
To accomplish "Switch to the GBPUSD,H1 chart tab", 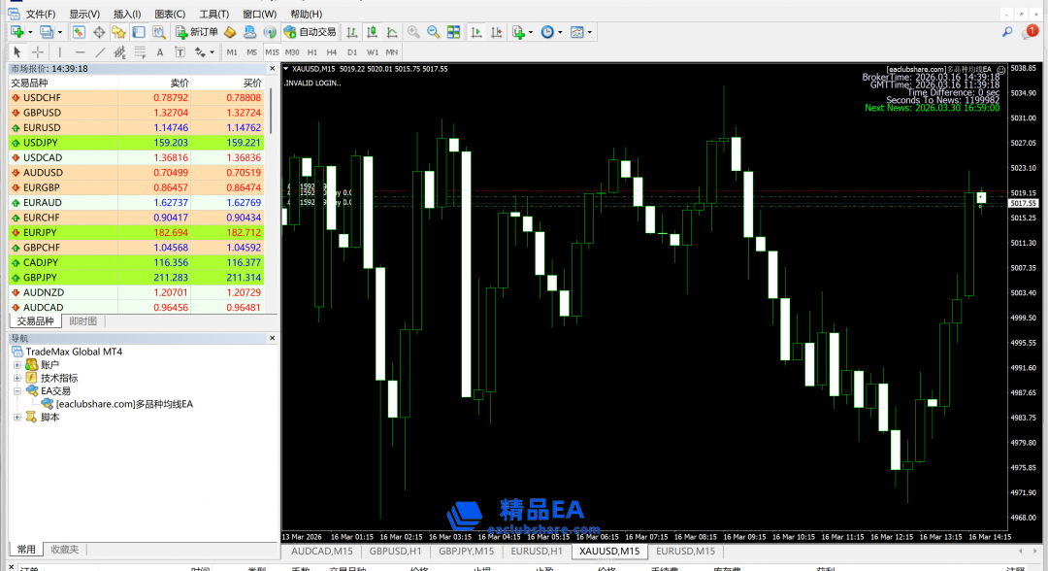I will 395,552.
